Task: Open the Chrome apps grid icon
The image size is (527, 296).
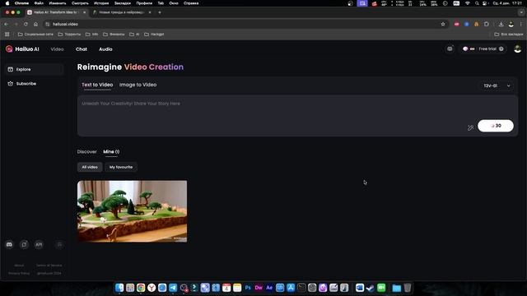Action: [7, 35]
